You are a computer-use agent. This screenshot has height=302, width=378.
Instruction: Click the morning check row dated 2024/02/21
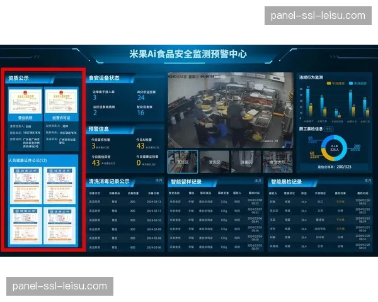(x=320, y=229)
